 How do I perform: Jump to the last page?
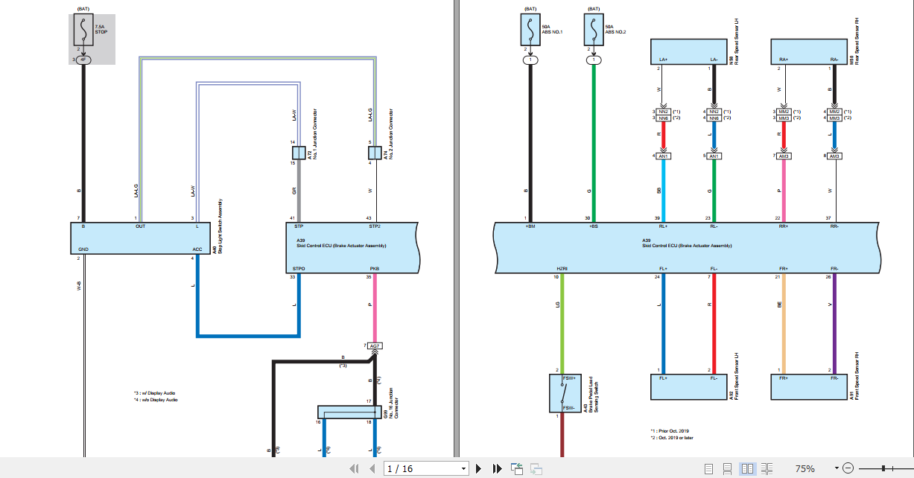[497, 468]
